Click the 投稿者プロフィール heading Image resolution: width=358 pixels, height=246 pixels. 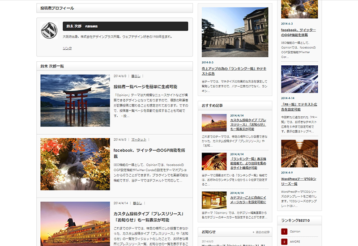57,8
